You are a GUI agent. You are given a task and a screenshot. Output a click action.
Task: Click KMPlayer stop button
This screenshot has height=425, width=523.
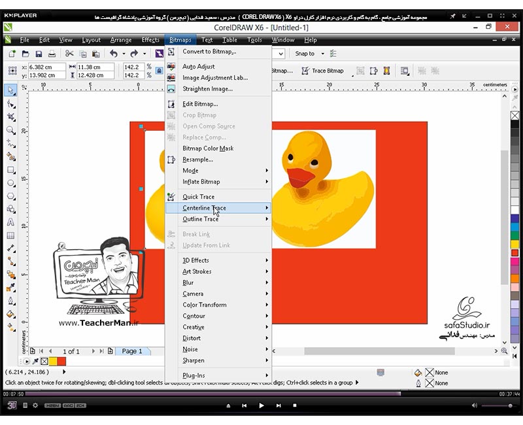click(x=295, y=405)
